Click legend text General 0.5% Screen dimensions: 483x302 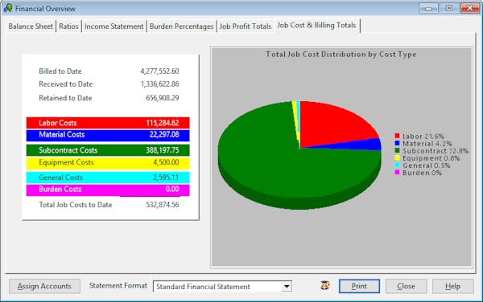tap(427, 165)
